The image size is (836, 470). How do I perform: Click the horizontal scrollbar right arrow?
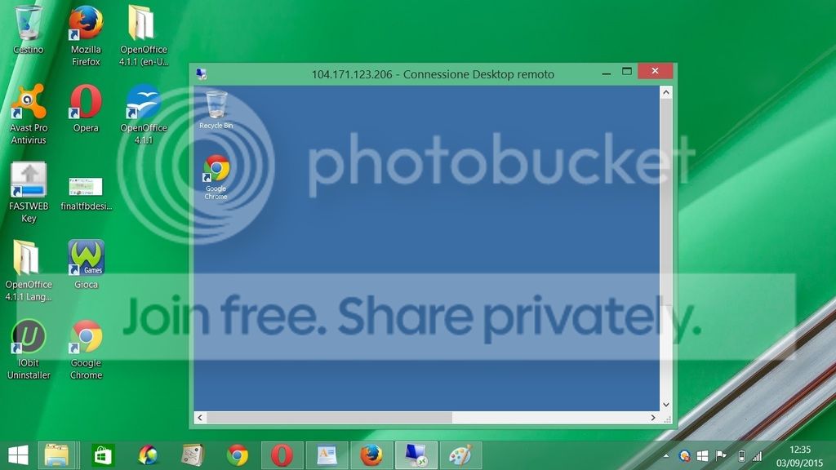(x=653, y=418)
